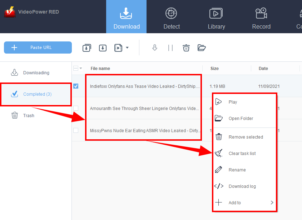Expand the Add to submenu chevron
The image size is (302, 220).
[272, 202]
